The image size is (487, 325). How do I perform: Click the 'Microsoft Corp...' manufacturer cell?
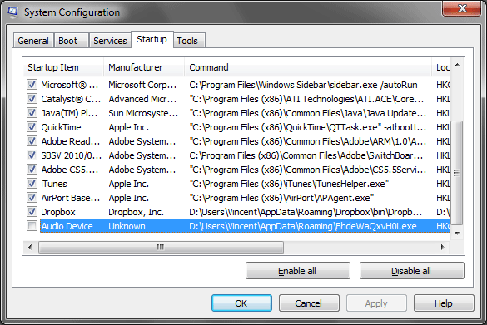coord(142,85)
